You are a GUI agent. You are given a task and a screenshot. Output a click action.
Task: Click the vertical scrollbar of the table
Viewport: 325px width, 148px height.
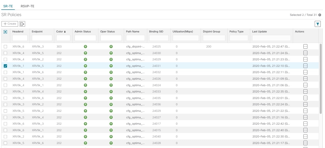[321, 78]
